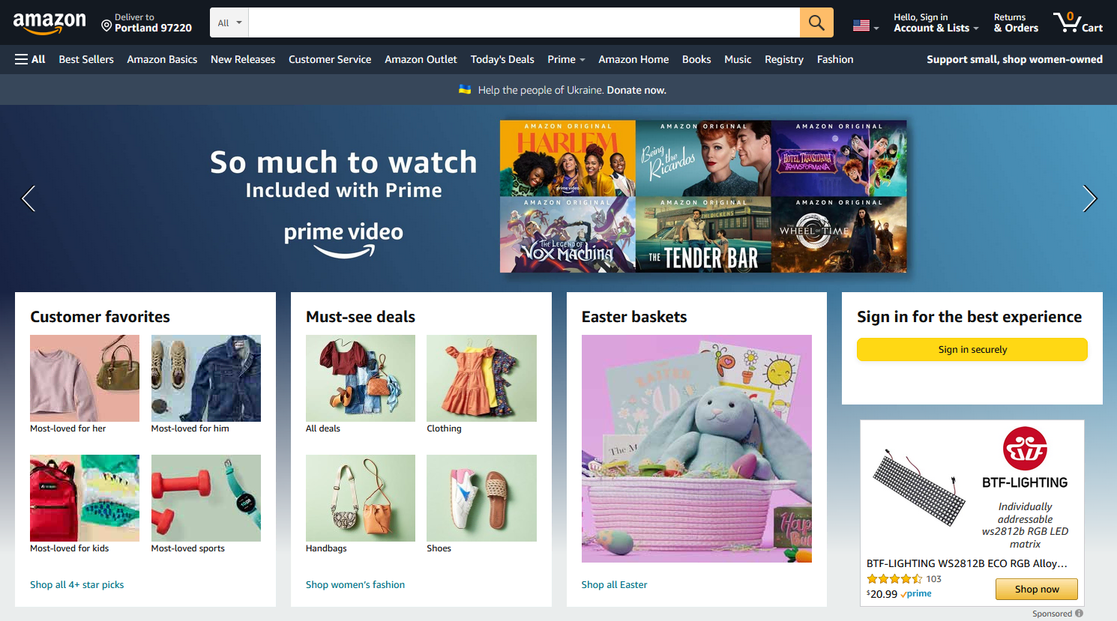Click the previous banner arrow
Viewport: 1117px width, 621px height.
28,199
